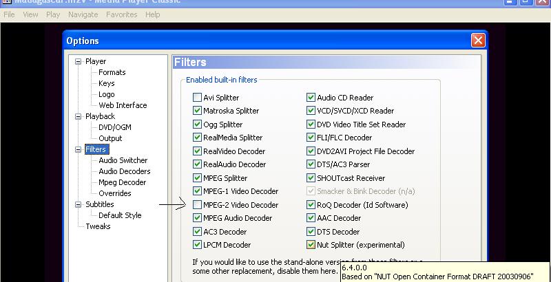Toggle Ogg Splitter checkbox
Screen dimensions: 551x282
click(197, 124)
